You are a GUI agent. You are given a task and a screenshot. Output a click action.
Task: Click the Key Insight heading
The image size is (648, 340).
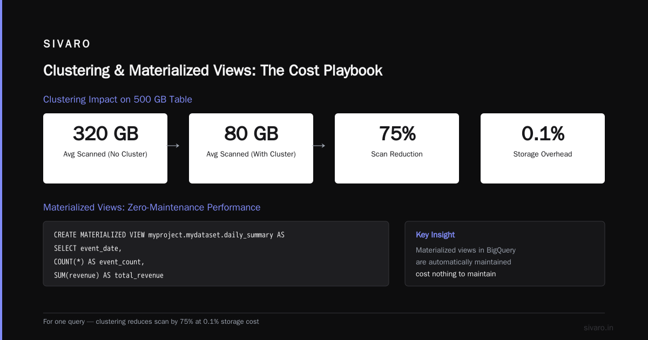click(435, 235)
